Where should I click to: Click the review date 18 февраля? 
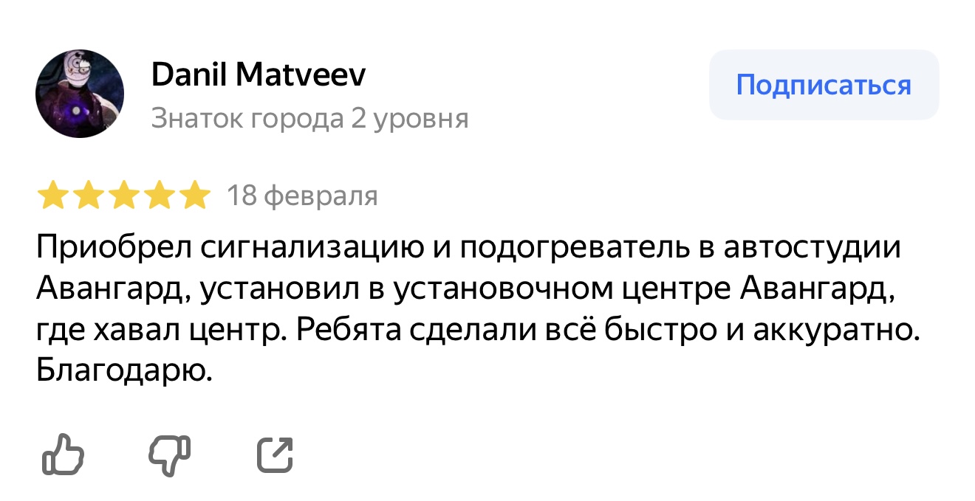click(301, 196)
